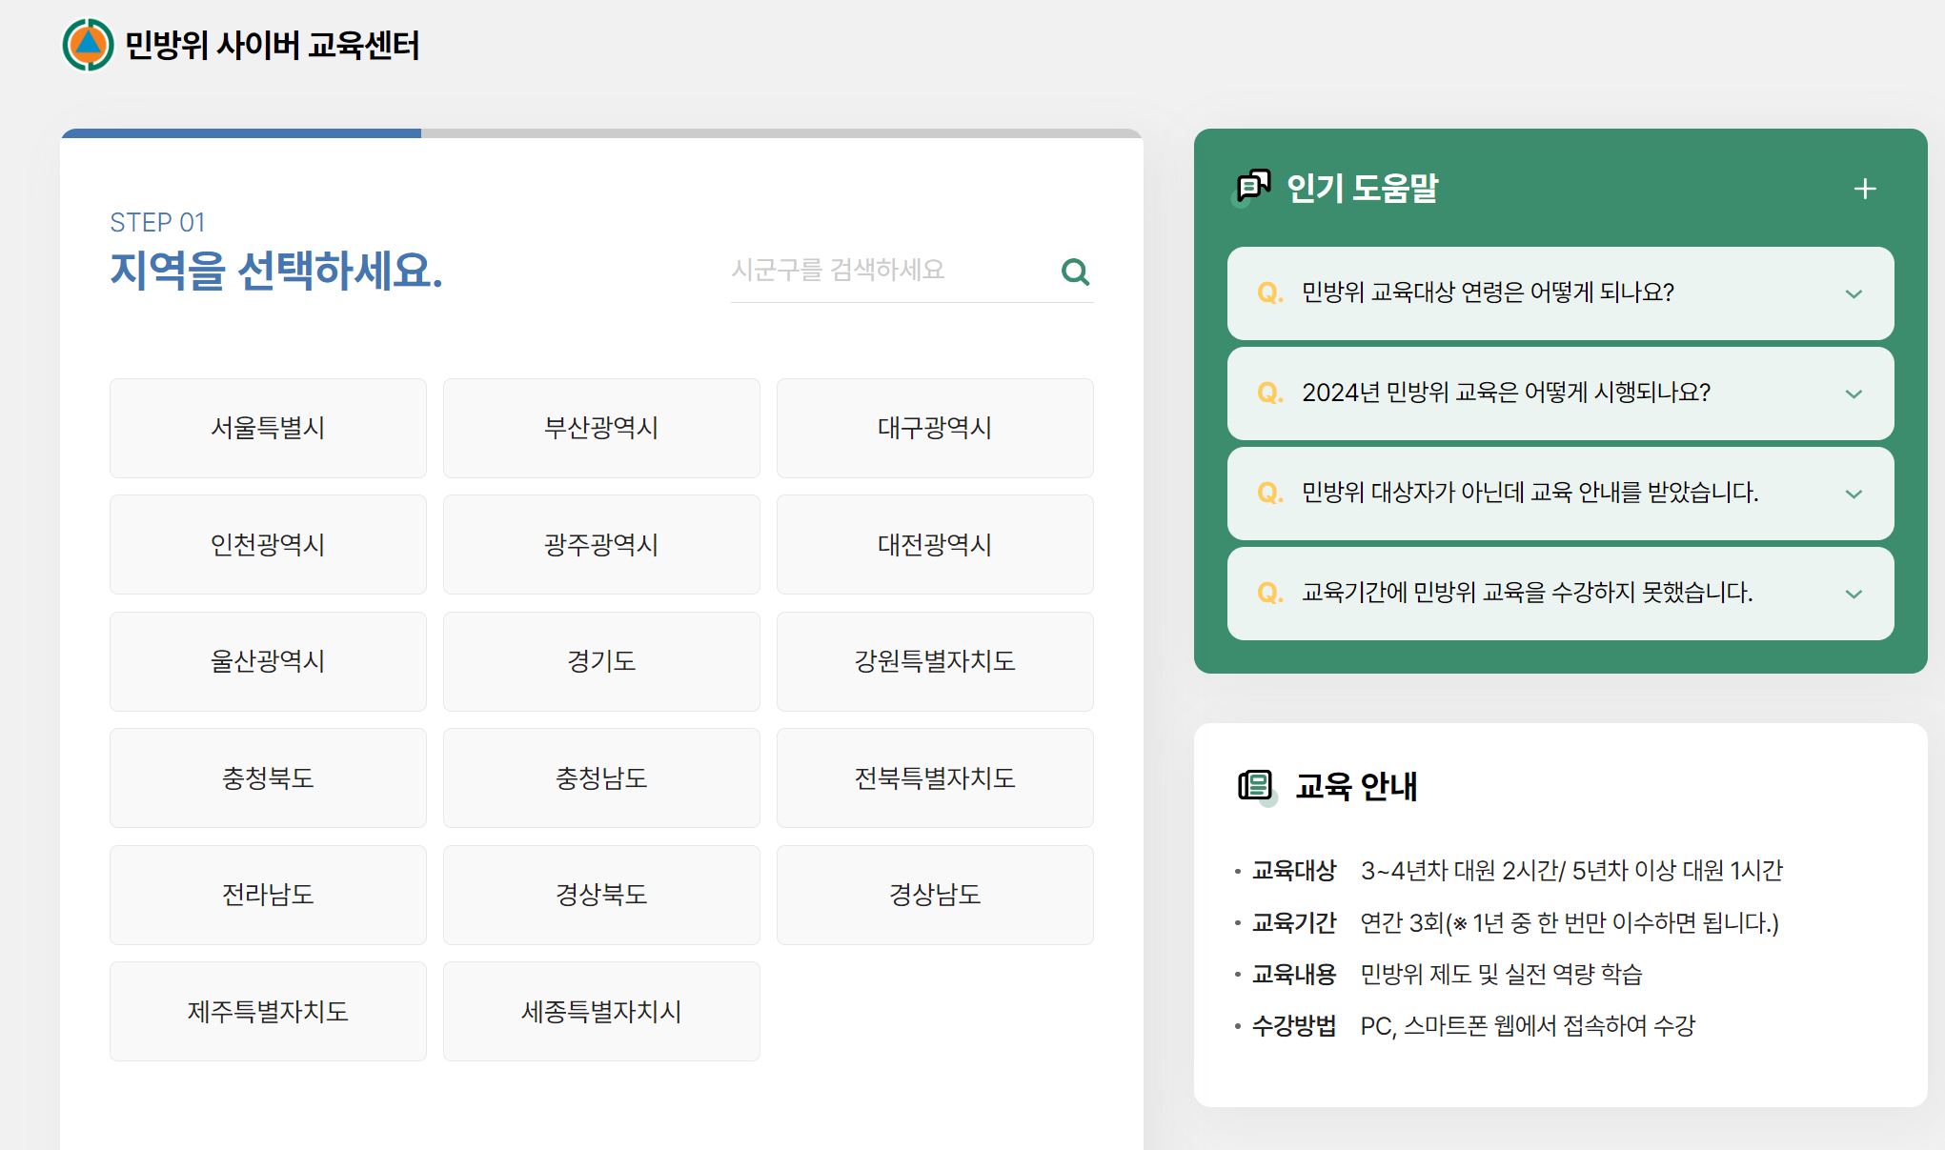Select the 강원특별자치도 region

point(935,661)
